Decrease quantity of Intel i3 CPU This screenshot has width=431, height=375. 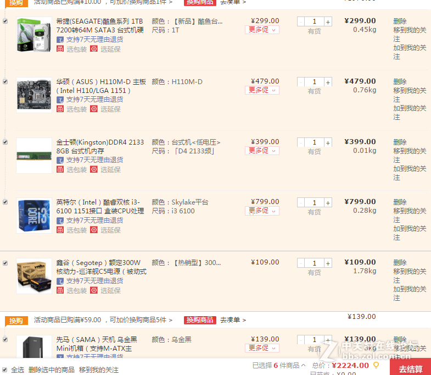point(301,203)
